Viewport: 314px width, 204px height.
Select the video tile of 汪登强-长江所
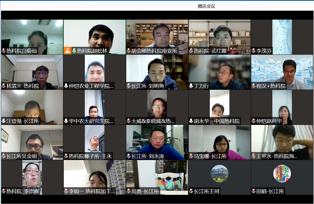click(x=32, y=107)
